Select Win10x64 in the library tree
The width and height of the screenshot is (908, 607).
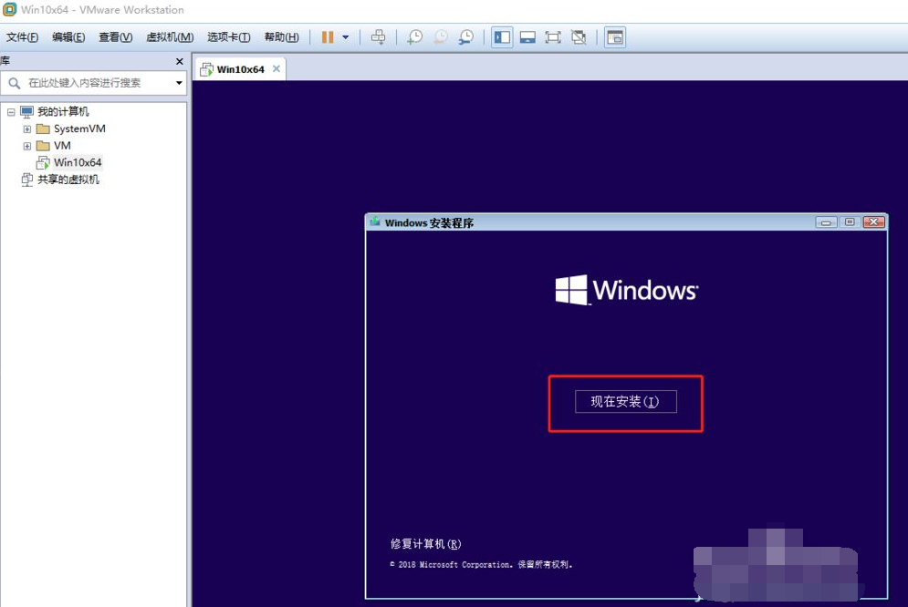(78, 162)
